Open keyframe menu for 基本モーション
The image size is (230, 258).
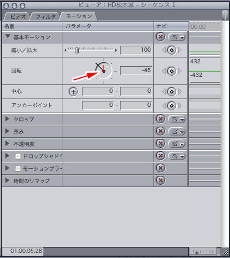pos(177,37)
